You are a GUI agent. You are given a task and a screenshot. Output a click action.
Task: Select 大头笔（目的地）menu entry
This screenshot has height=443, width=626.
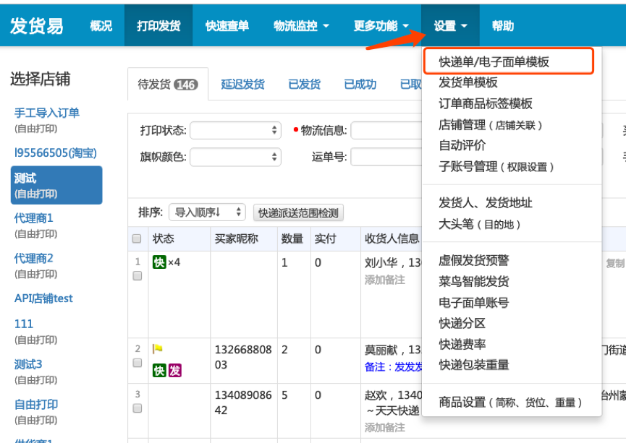click(480, 224)
